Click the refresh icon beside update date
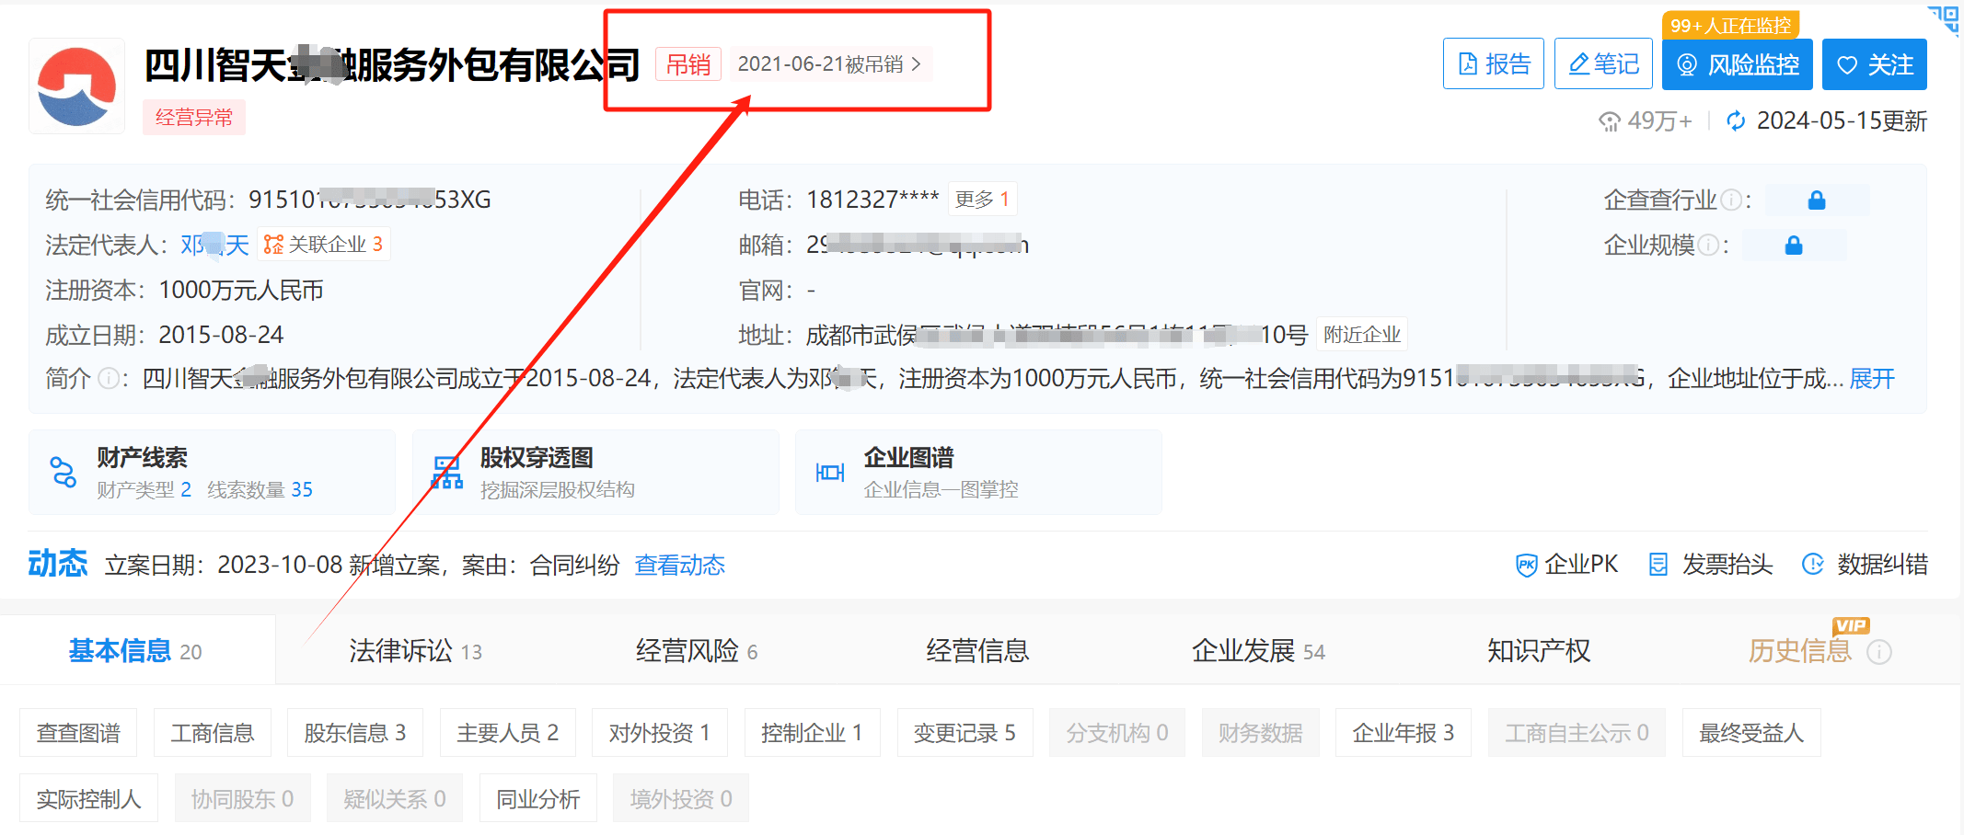1964x835 pixels. tap(1736, 121)
